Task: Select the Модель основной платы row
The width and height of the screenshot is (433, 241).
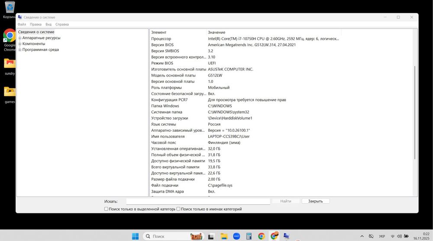Action: pos(245,76)
